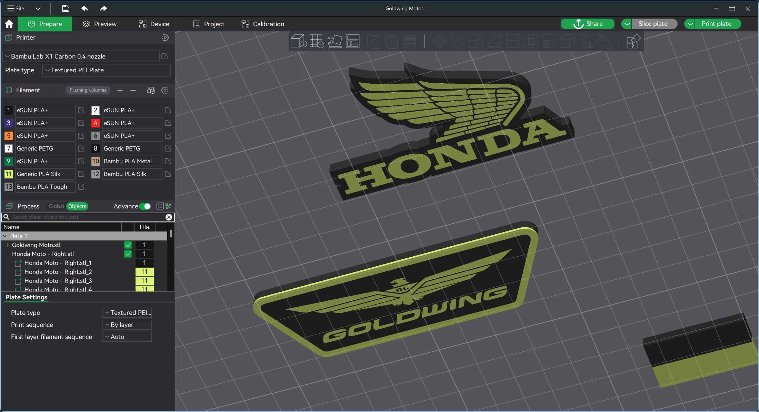This screenshot has width=759, height=412.
Task: Add a new filament with plus icon
Action: point(120,90)
